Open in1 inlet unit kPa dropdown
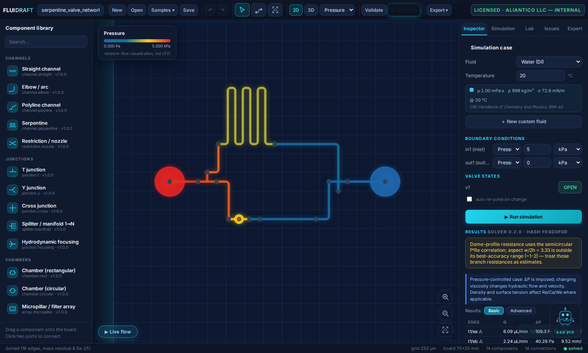Viewport: 588px width, 353px height. click(567, 149)
